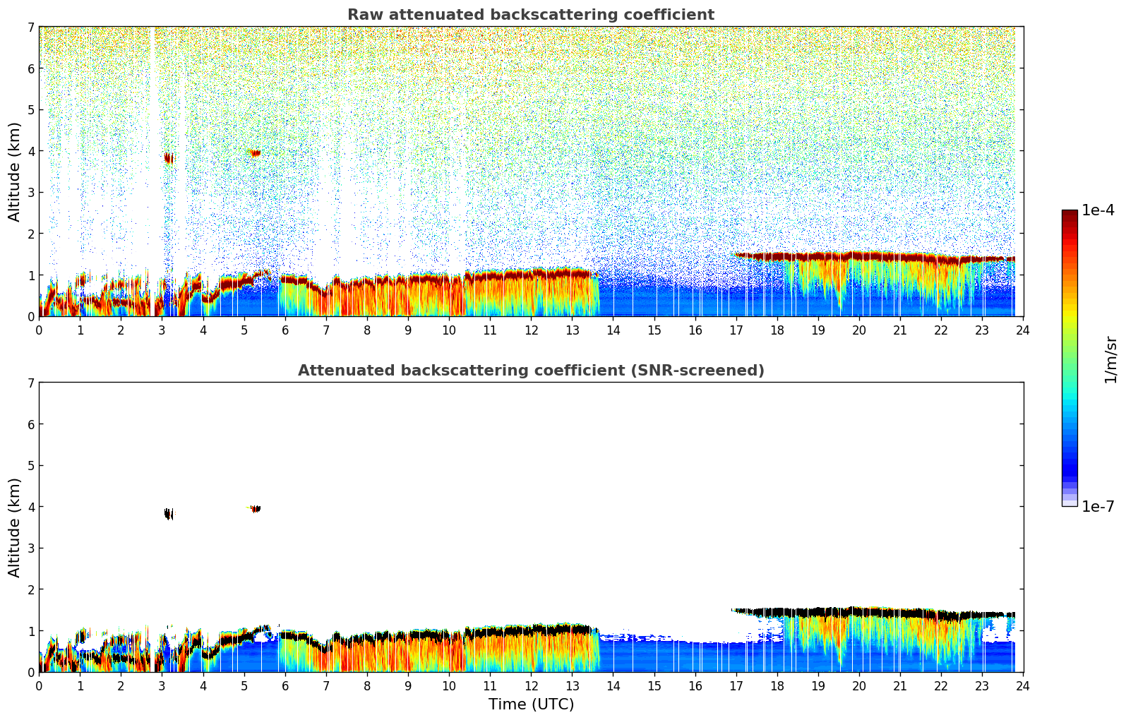The image size is (1126, 720).
Task: Click the "Attenuated backscattering coefficient (SNR-screened)" title
Action: point(530,371)
